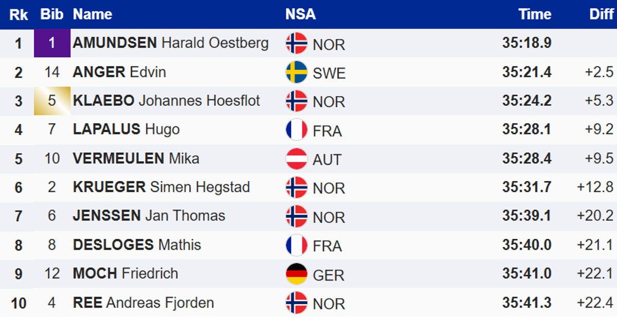This screenshot has width=617, height=317.
Task: Click Austria flag icon for Vermeulen
Action: pyautogui.click(x=296, y=159)
